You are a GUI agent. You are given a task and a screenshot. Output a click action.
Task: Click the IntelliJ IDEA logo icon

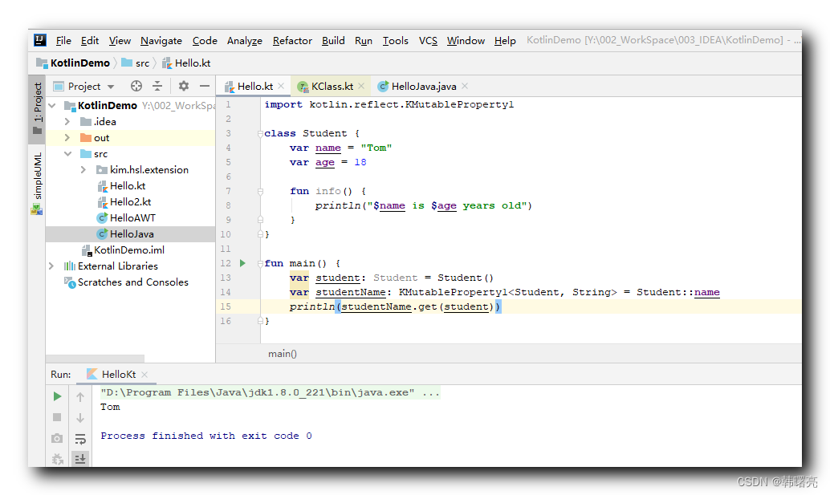(x=40, y=40)
